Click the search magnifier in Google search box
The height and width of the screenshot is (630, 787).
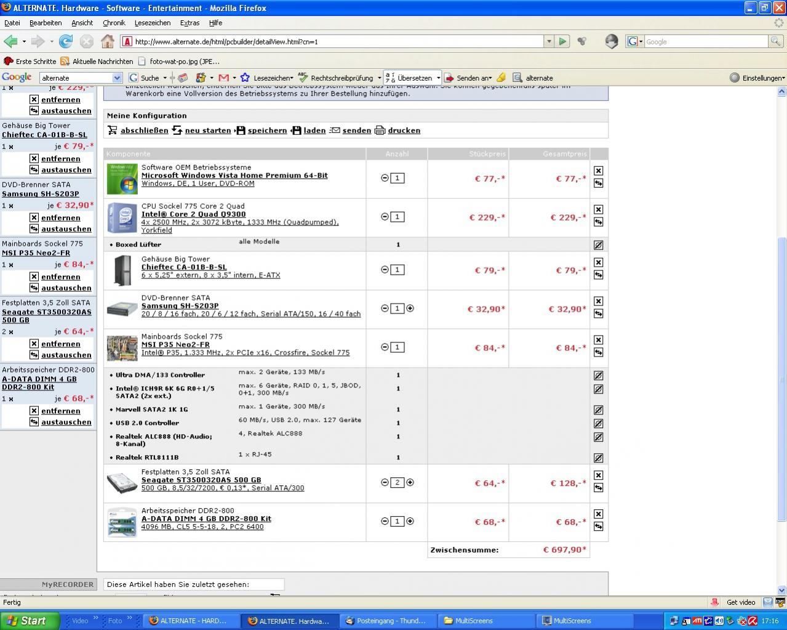[776, 41]
